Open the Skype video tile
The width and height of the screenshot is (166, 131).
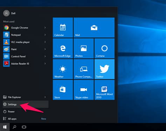point(84,90)
